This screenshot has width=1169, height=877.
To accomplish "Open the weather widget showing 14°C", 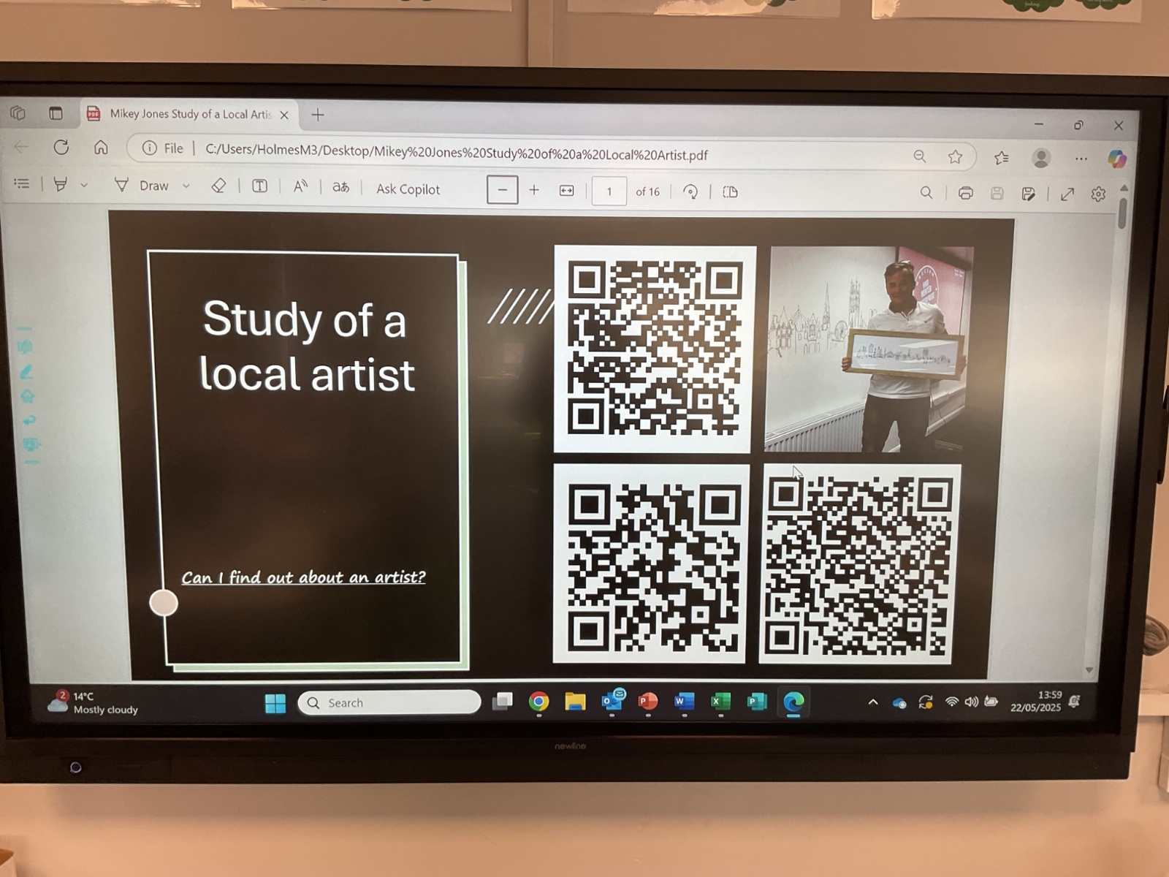I will (x=92, y=702).
